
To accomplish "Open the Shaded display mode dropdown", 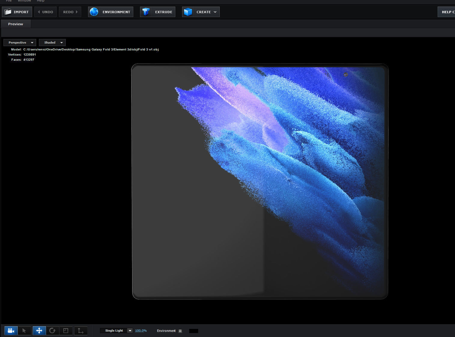I will (52, 42).
